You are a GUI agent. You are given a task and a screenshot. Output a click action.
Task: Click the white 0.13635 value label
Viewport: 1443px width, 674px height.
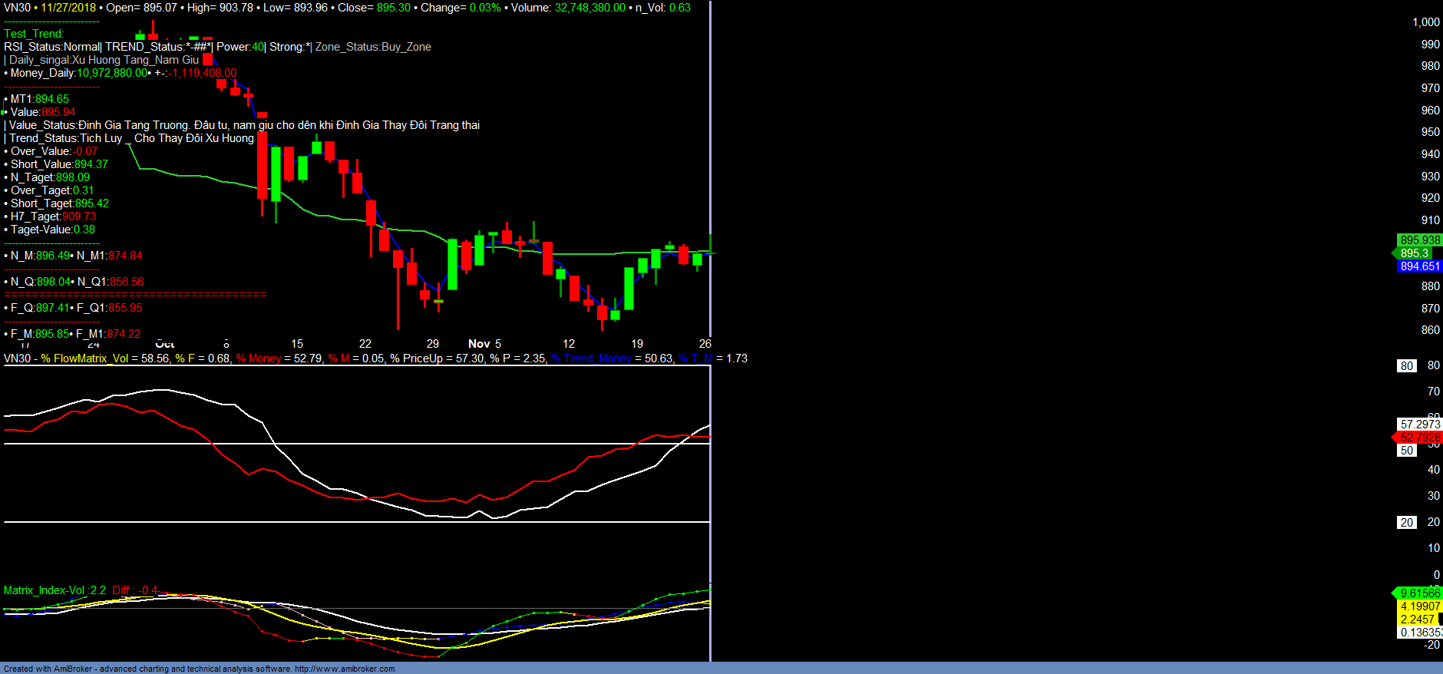(1419, 633)
